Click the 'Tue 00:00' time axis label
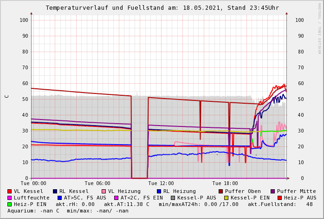 (33, 183)
